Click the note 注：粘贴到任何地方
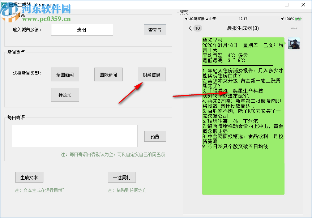312x218 pixels. [127, 191]
